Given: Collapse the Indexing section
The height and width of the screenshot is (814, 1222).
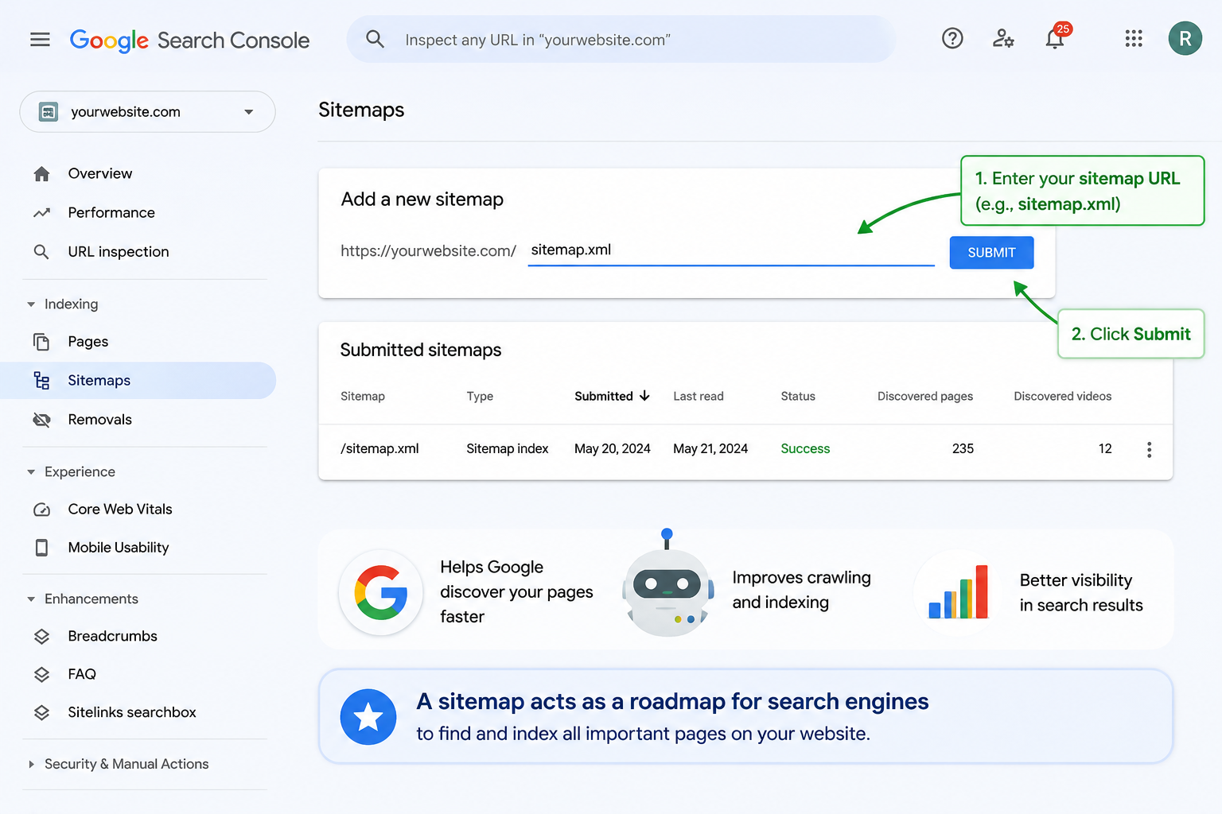Looking at the screenshot, I should click(31, 304).
